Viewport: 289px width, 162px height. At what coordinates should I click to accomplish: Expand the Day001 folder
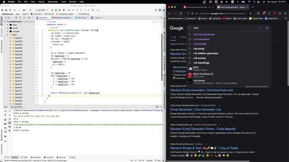pos(10,38)
